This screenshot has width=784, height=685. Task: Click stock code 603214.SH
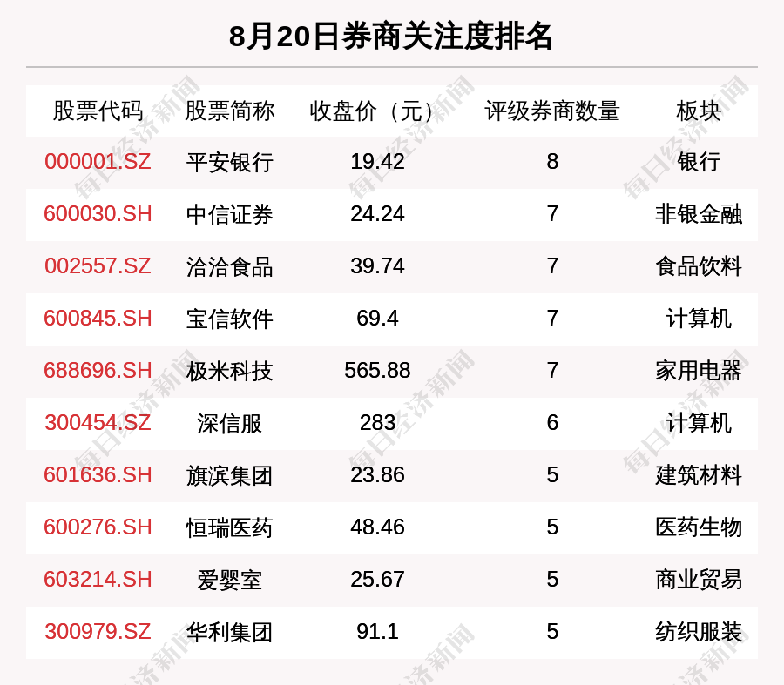(x=98, y=579)
